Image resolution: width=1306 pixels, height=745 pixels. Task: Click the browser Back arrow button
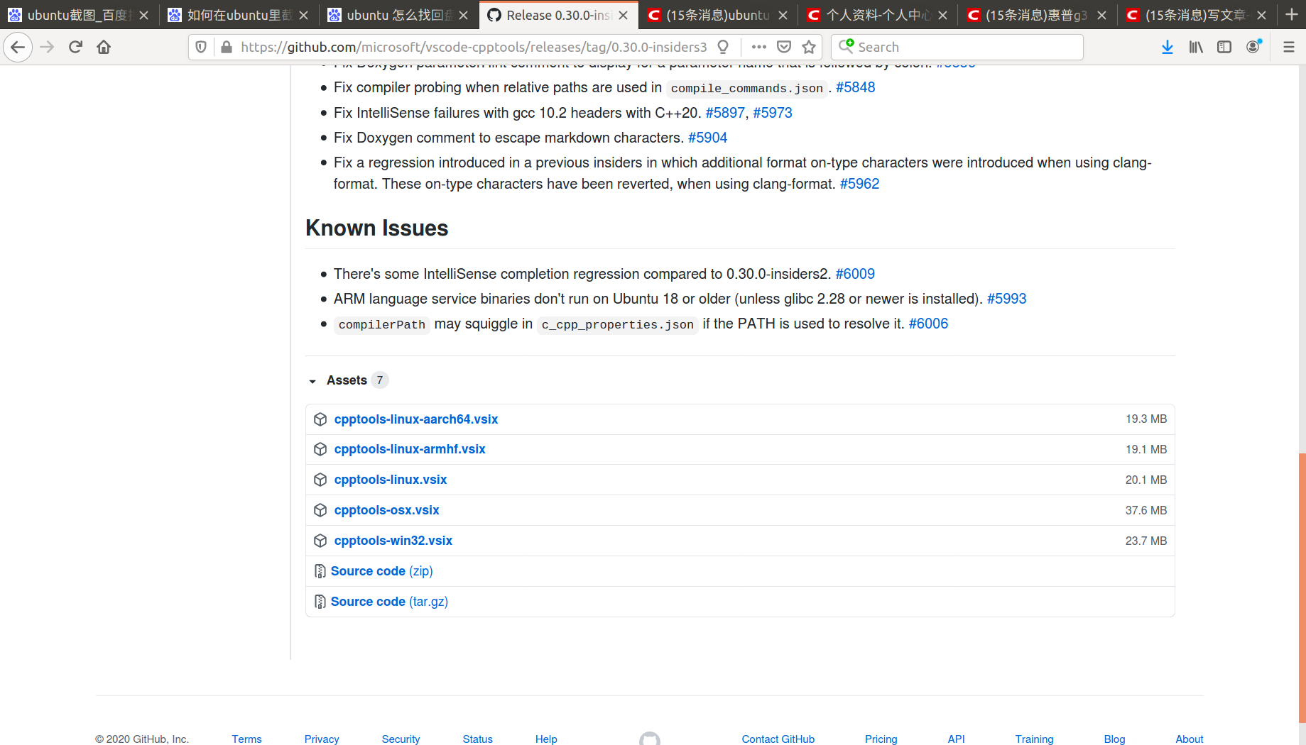pos(18,47)
